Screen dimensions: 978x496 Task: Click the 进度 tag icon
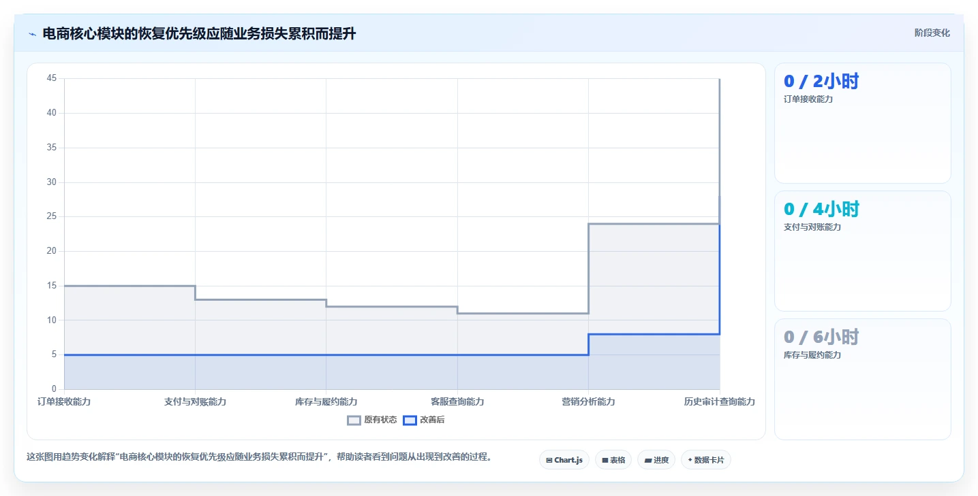coord(648,461)
